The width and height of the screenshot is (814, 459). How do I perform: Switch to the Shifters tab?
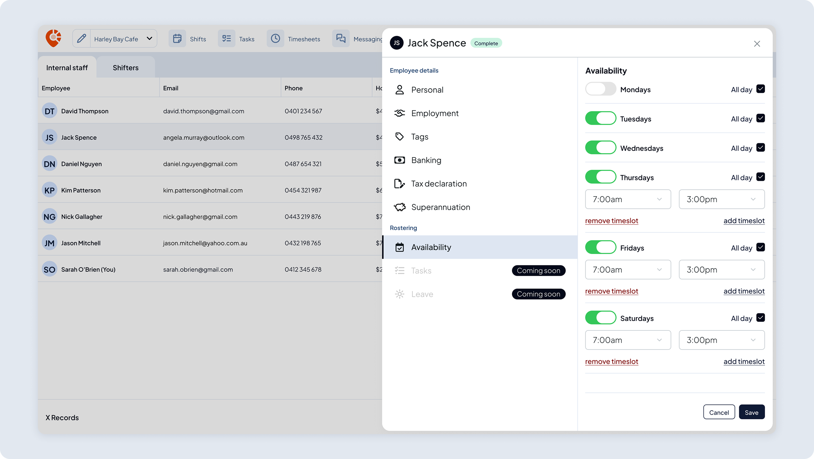click(125, 67)
